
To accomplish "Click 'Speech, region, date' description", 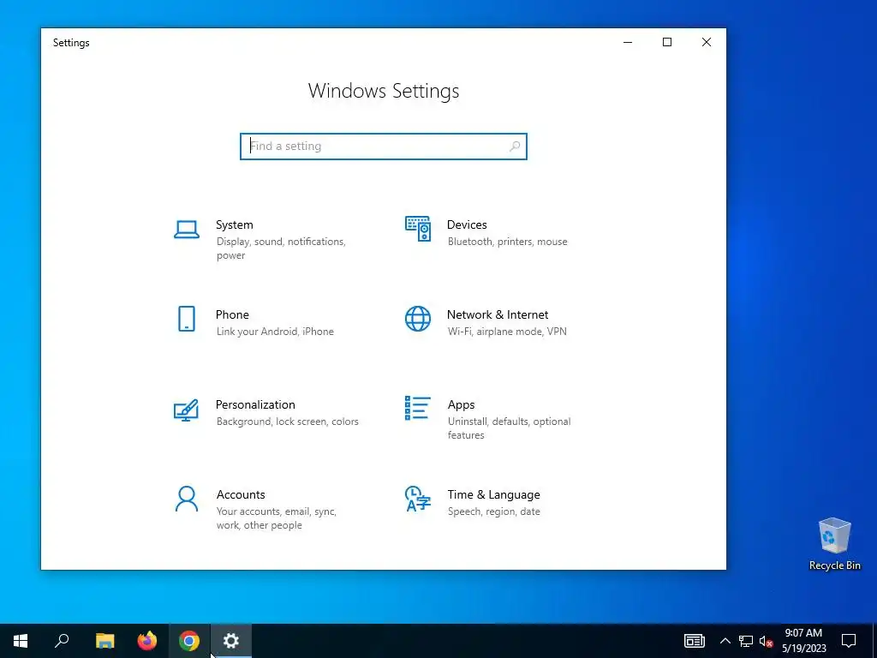I will [494, 511].
